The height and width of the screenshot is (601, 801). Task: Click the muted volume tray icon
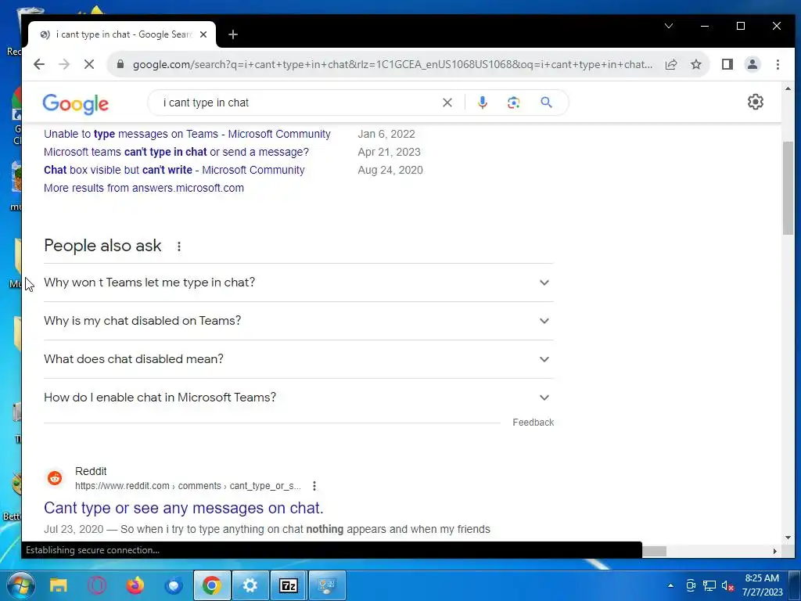point(727,585)
